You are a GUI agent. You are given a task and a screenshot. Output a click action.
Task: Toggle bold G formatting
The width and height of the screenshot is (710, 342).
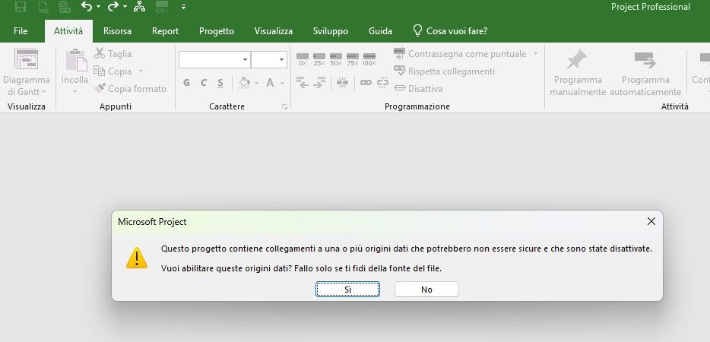click(x=186, y=83)
